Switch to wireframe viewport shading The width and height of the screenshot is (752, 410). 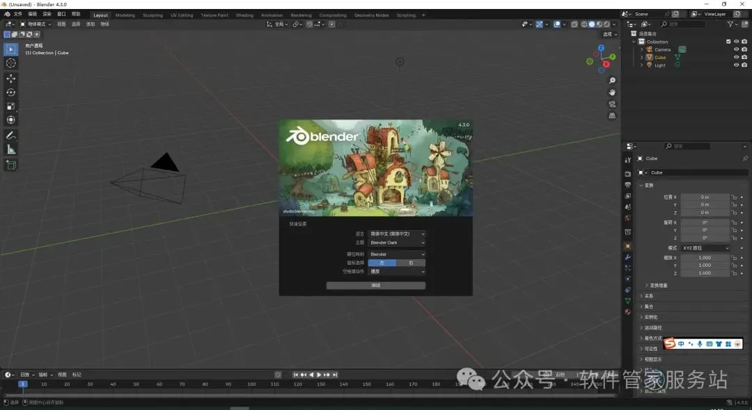point(584,24)
